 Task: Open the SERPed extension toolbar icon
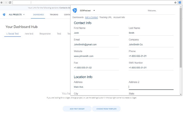click(x=180, y=3)
